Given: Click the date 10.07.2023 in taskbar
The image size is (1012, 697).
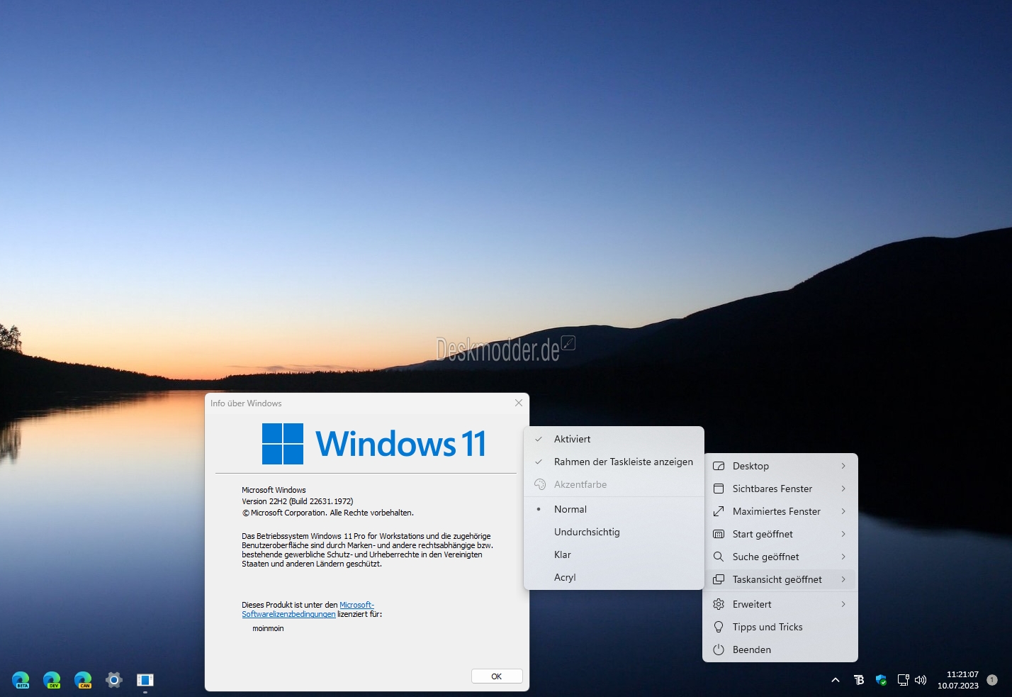Looking at the screenshot, I should (x=958, y=686).
